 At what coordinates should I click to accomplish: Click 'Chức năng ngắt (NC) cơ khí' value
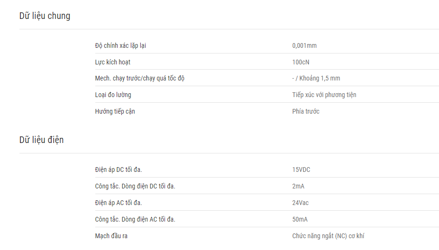click(328, 236)
